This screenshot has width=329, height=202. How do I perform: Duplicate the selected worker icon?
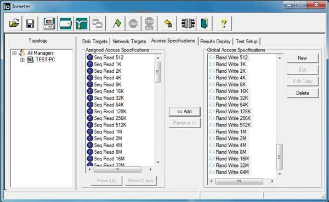pos(98,23)
